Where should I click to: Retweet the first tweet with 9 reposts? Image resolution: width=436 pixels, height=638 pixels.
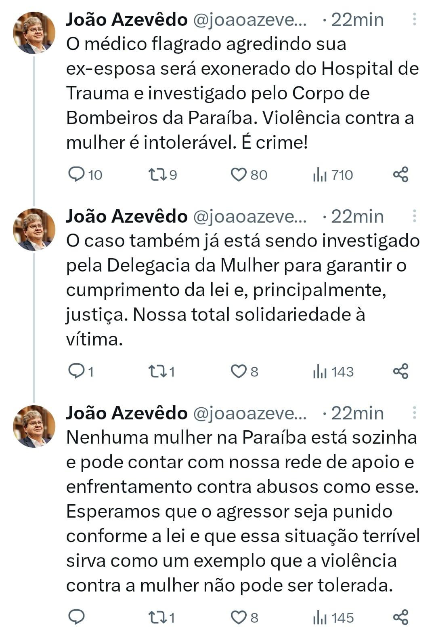click(156, 175)
